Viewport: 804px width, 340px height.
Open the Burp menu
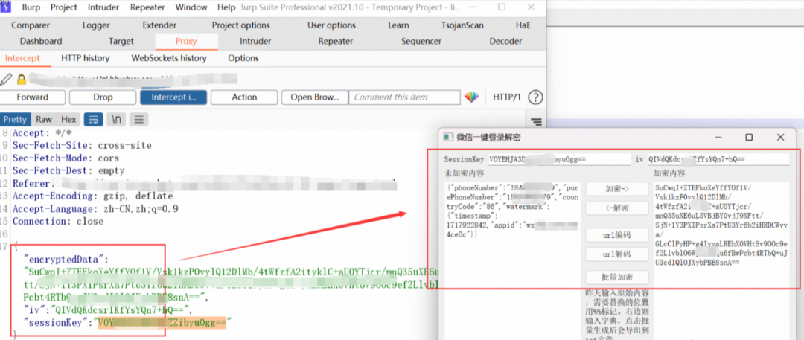31,7
